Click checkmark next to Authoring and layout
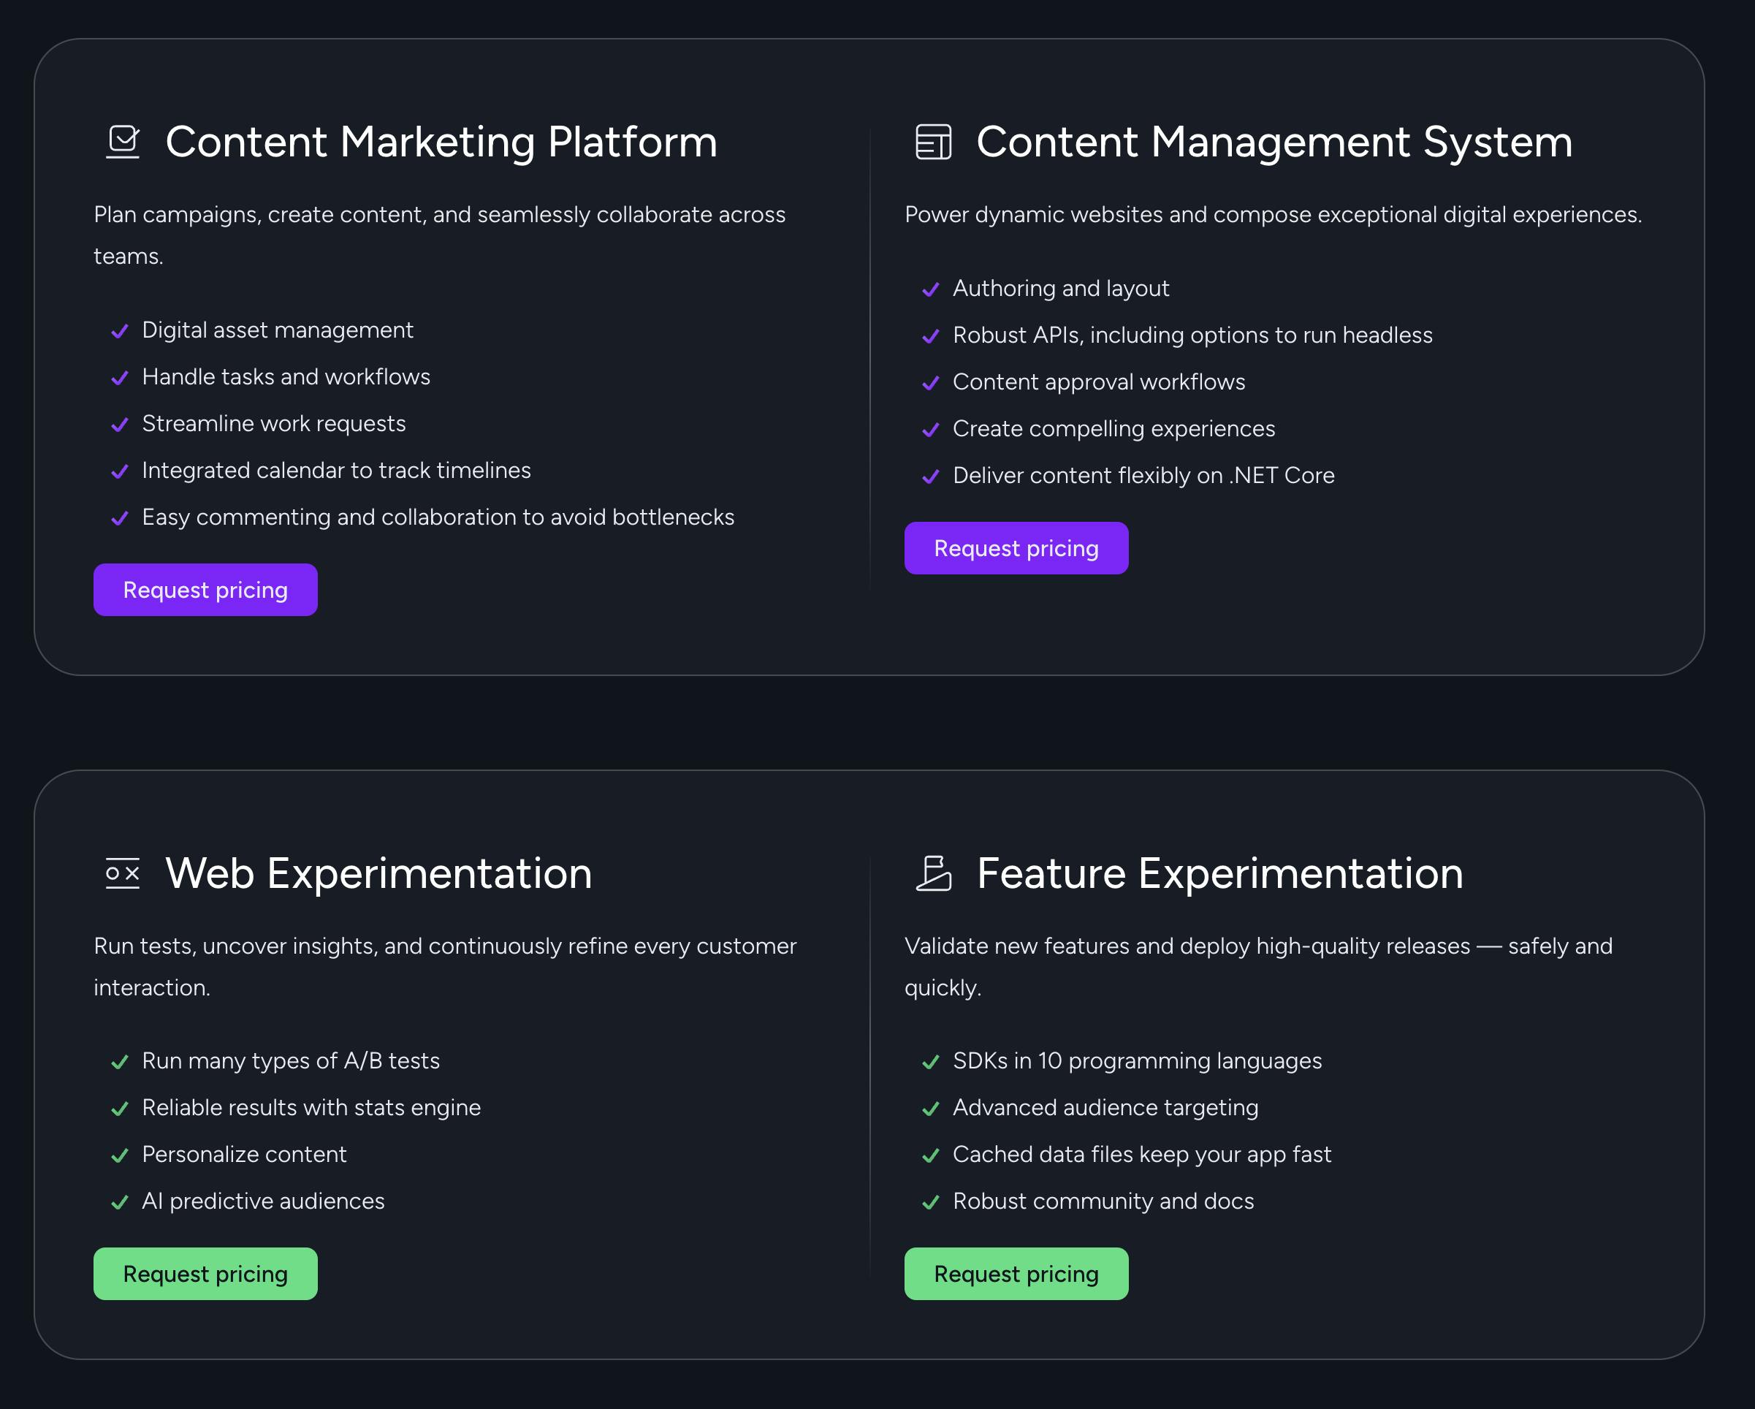The width and height of the screenshot is (1755, 1409). click(930, 290)
